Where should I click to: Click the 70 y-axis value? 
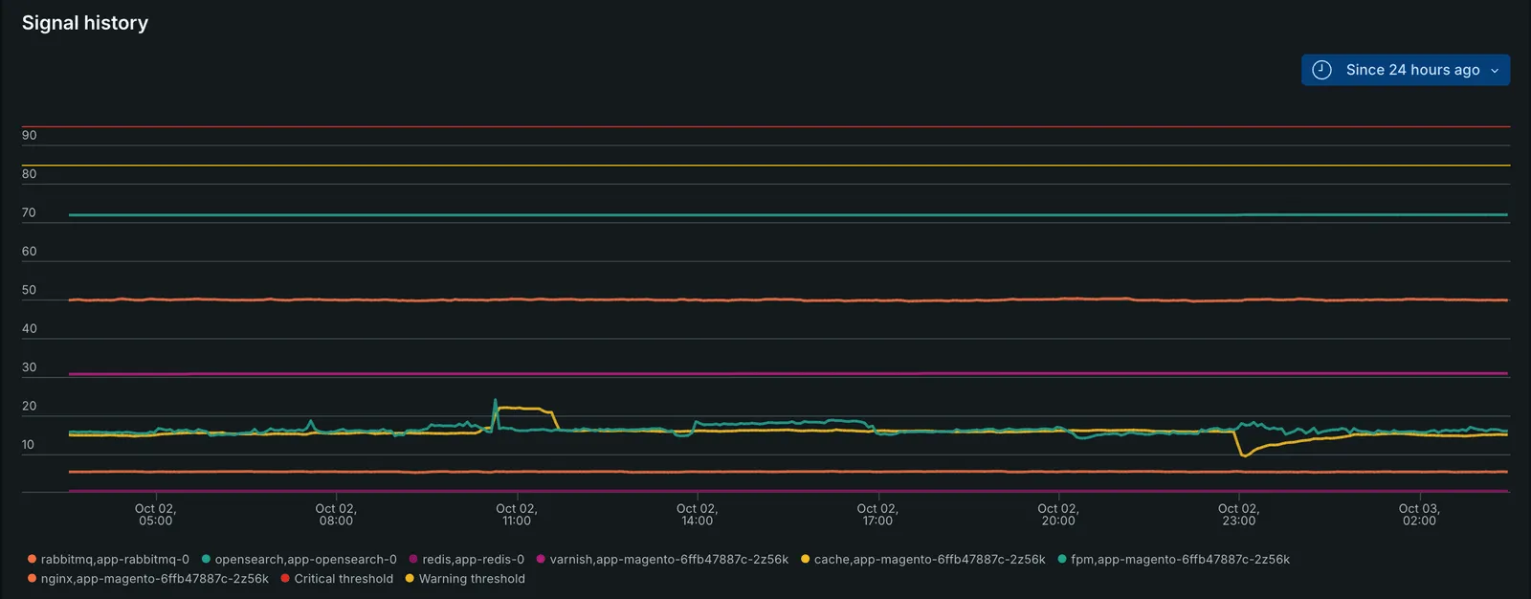coord(30,213)
